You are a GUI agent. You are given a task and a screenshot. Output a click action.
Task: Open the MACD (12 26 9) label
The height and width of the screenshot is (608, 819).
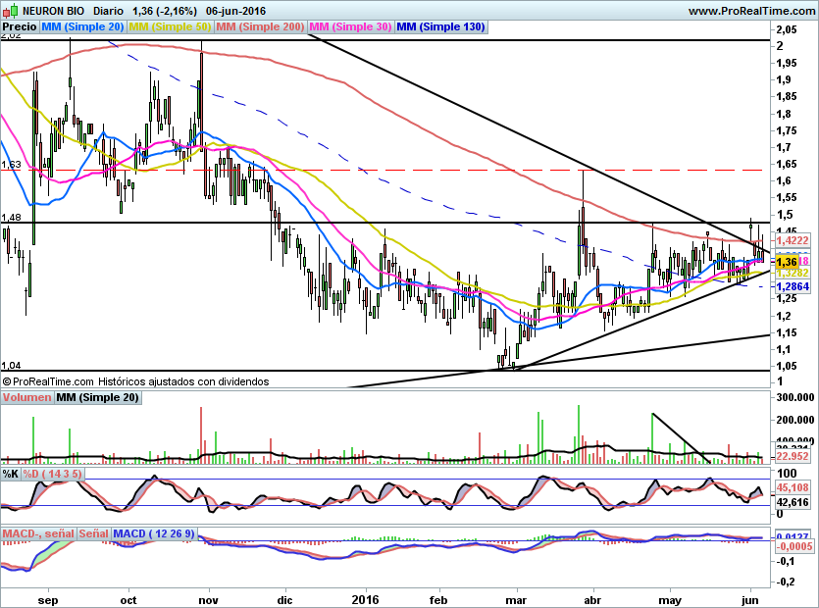coord(155,534)
